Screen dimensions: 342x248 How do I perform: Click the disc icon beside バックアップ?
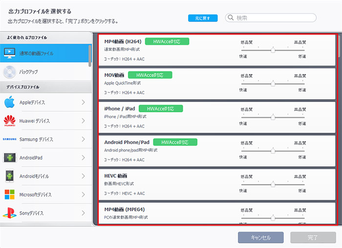click(10, 72)
